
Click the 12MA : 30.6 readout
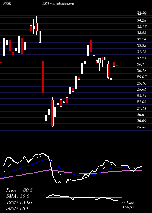[19, 202]
